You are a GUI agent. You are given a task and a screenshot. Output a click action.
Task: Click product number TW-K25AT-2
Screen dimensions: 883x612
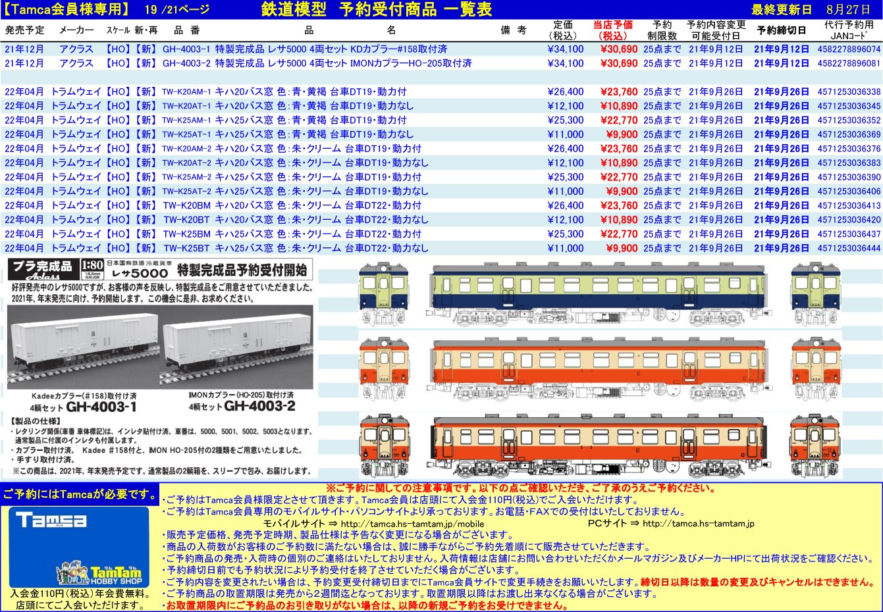[186, 191]
